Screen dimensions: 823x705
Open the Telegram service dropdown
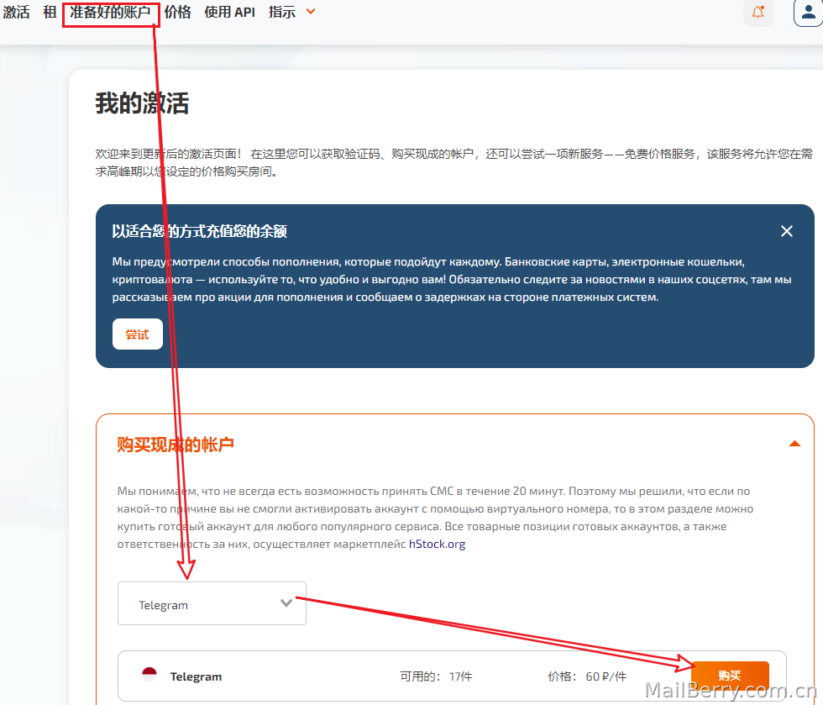[212, 603]
